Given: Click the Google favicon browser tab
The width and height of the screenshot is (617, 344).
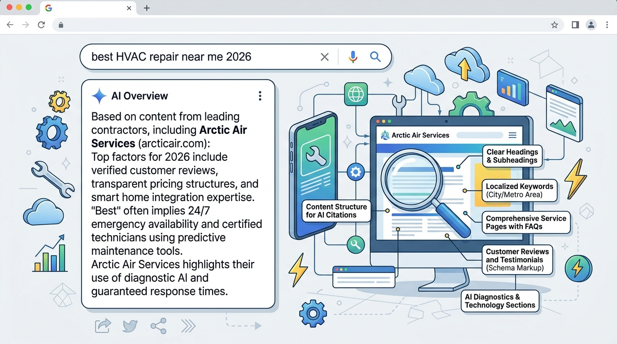Looking at the screenshot, I should point(48,8).
